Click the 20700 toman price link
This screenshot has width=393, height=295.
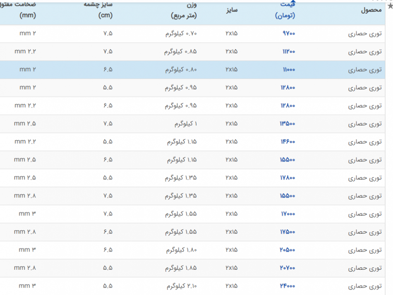[288, 268]
